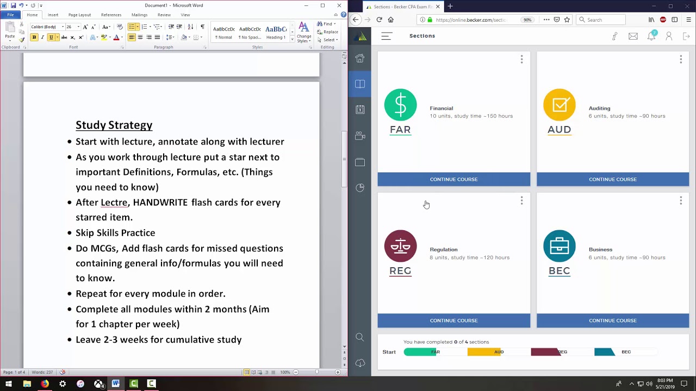This screenshot has height=391, width=696.
Task: Switch to Review ribbon tab
Action: 164,15
